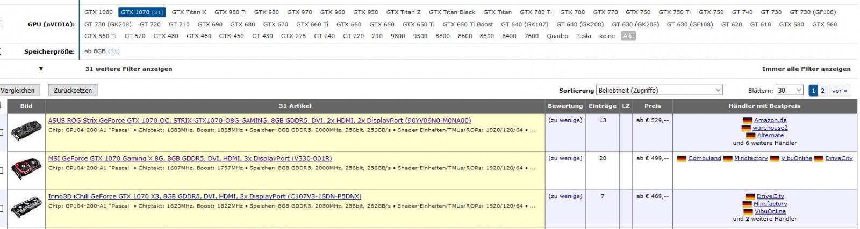Sort by Bild column header

(x=26, y=106)
